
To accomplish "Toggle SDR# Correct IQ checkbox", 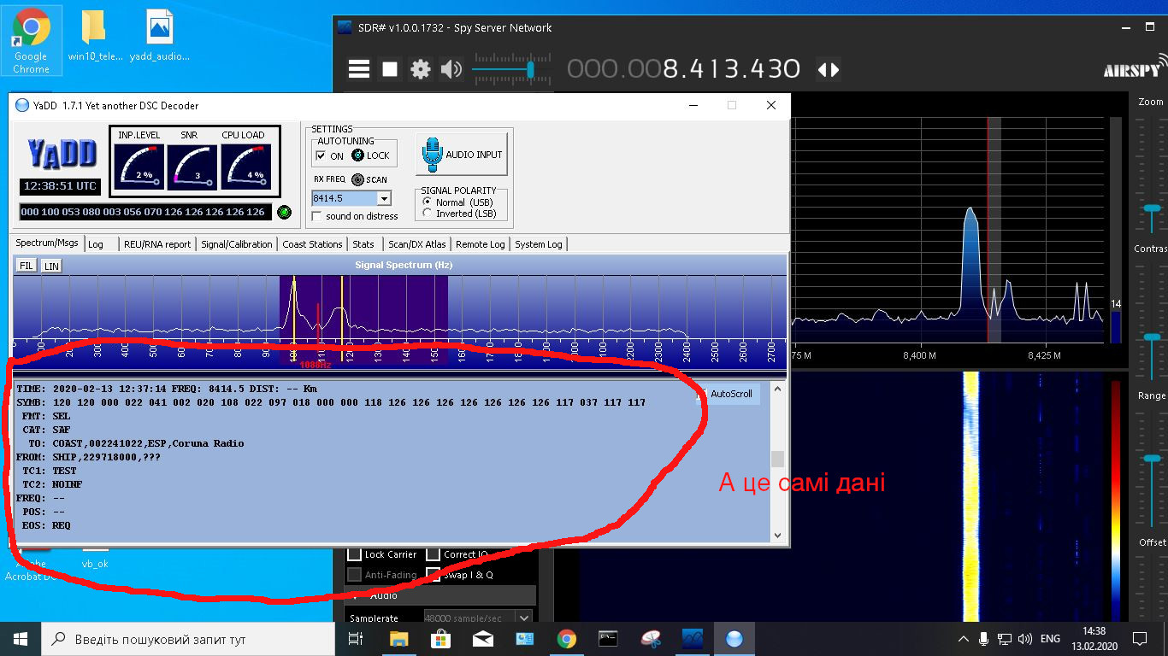I will [433, 554].
